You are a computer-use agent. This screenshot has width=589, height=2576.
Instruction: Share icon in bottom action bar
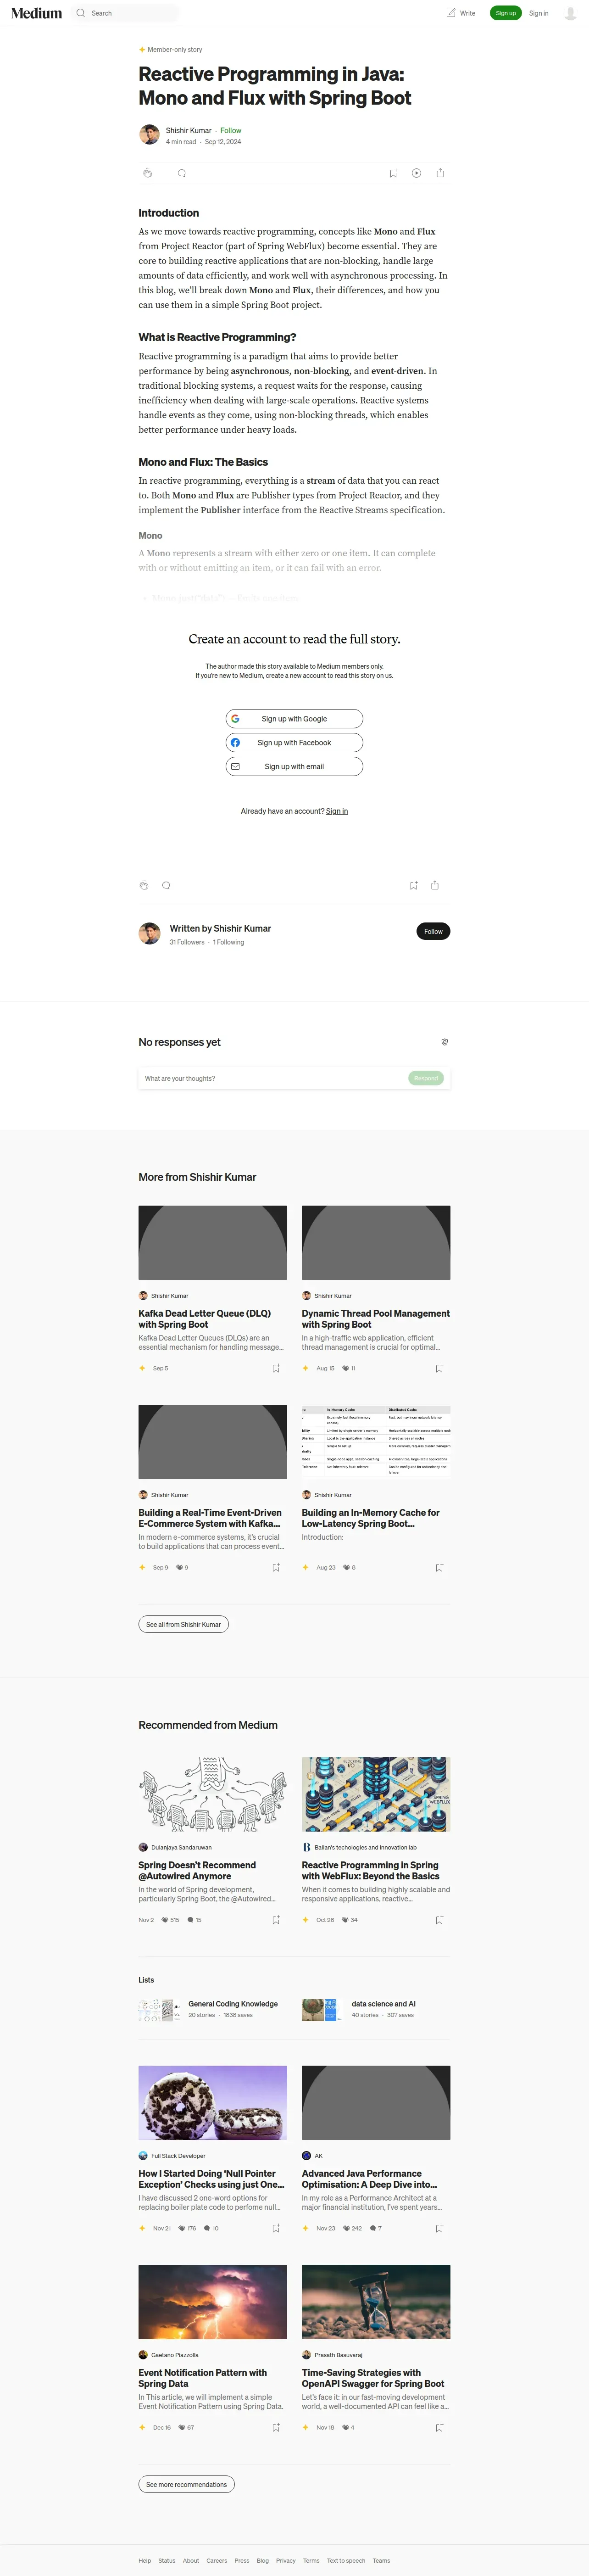[435, 885]
